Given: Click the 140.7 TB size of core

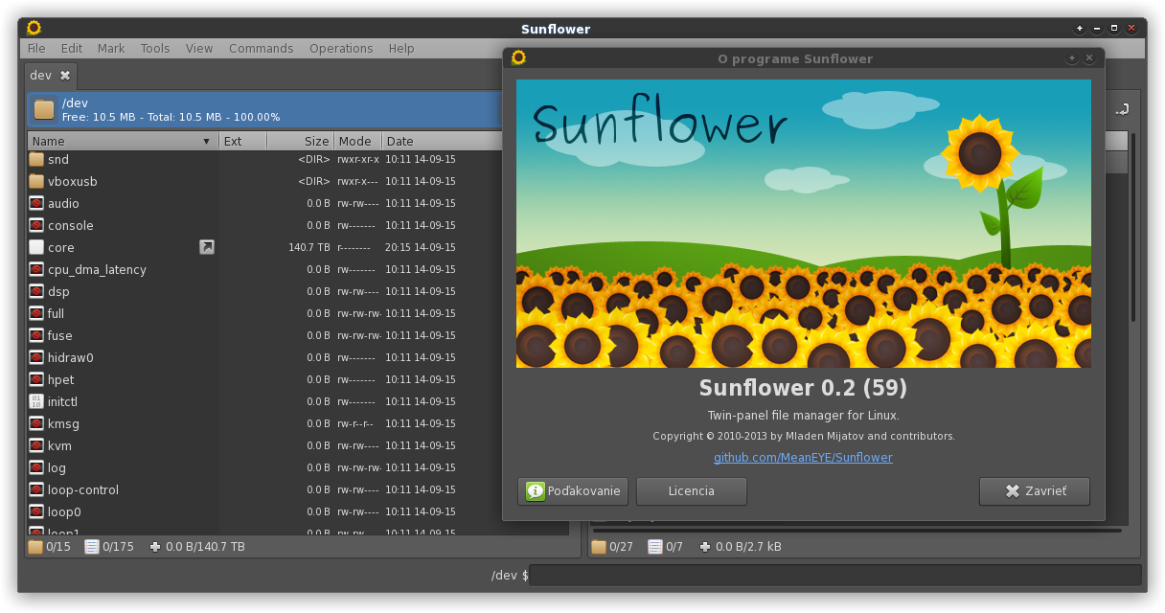Looking at the screenshot, I should [309, 247].
